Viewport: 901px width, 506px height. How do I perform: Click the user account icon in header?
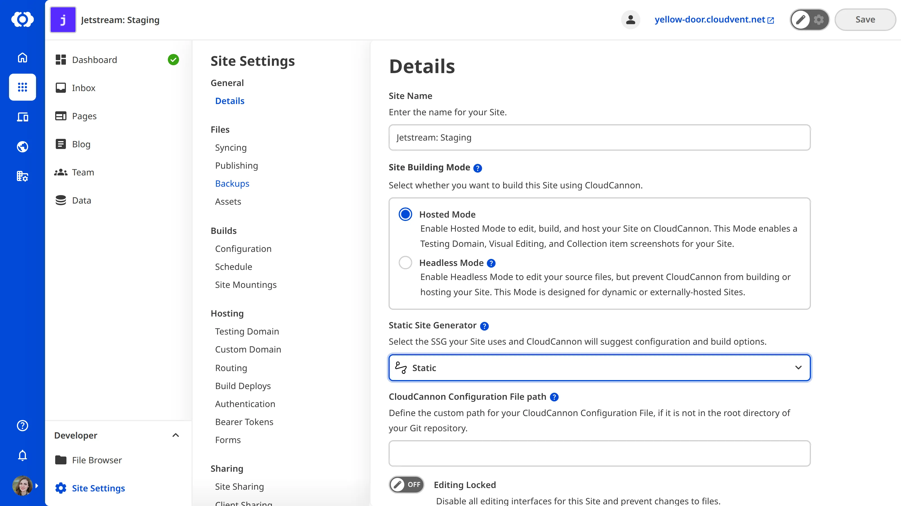point(630,20)
